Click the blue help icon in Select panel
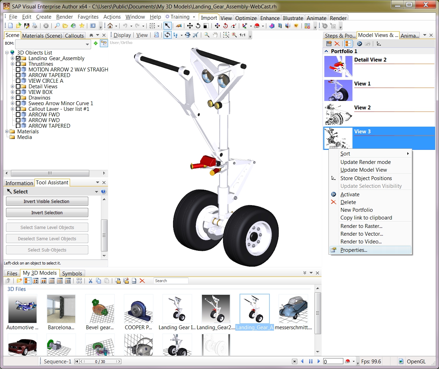 (x=103, y=192)
